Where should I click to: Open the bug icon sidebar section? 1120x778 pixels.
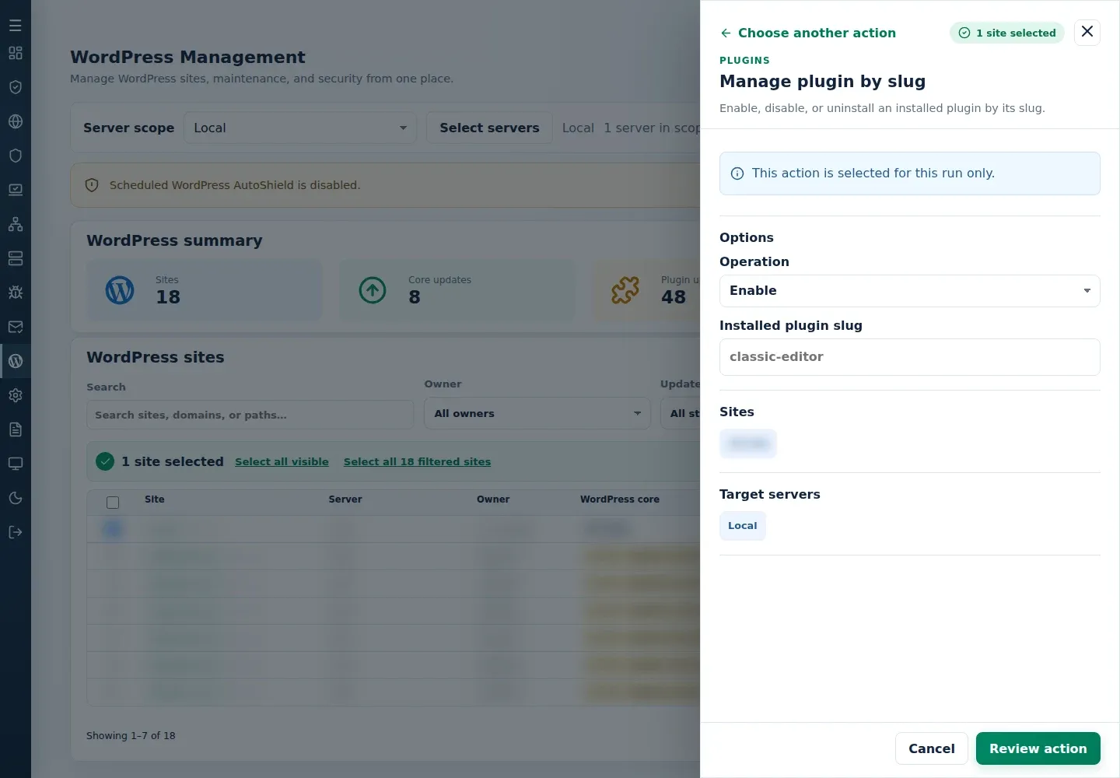point(16,293)
